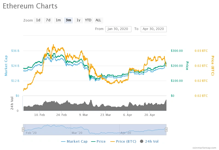Edit the From date field Jan 30, 2020

[118, 29]
